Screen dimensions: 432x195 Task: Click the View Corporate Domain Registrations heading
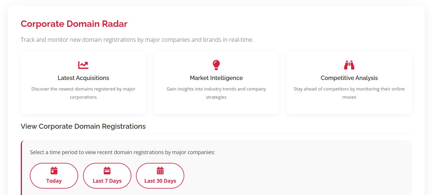coord(83,126)
